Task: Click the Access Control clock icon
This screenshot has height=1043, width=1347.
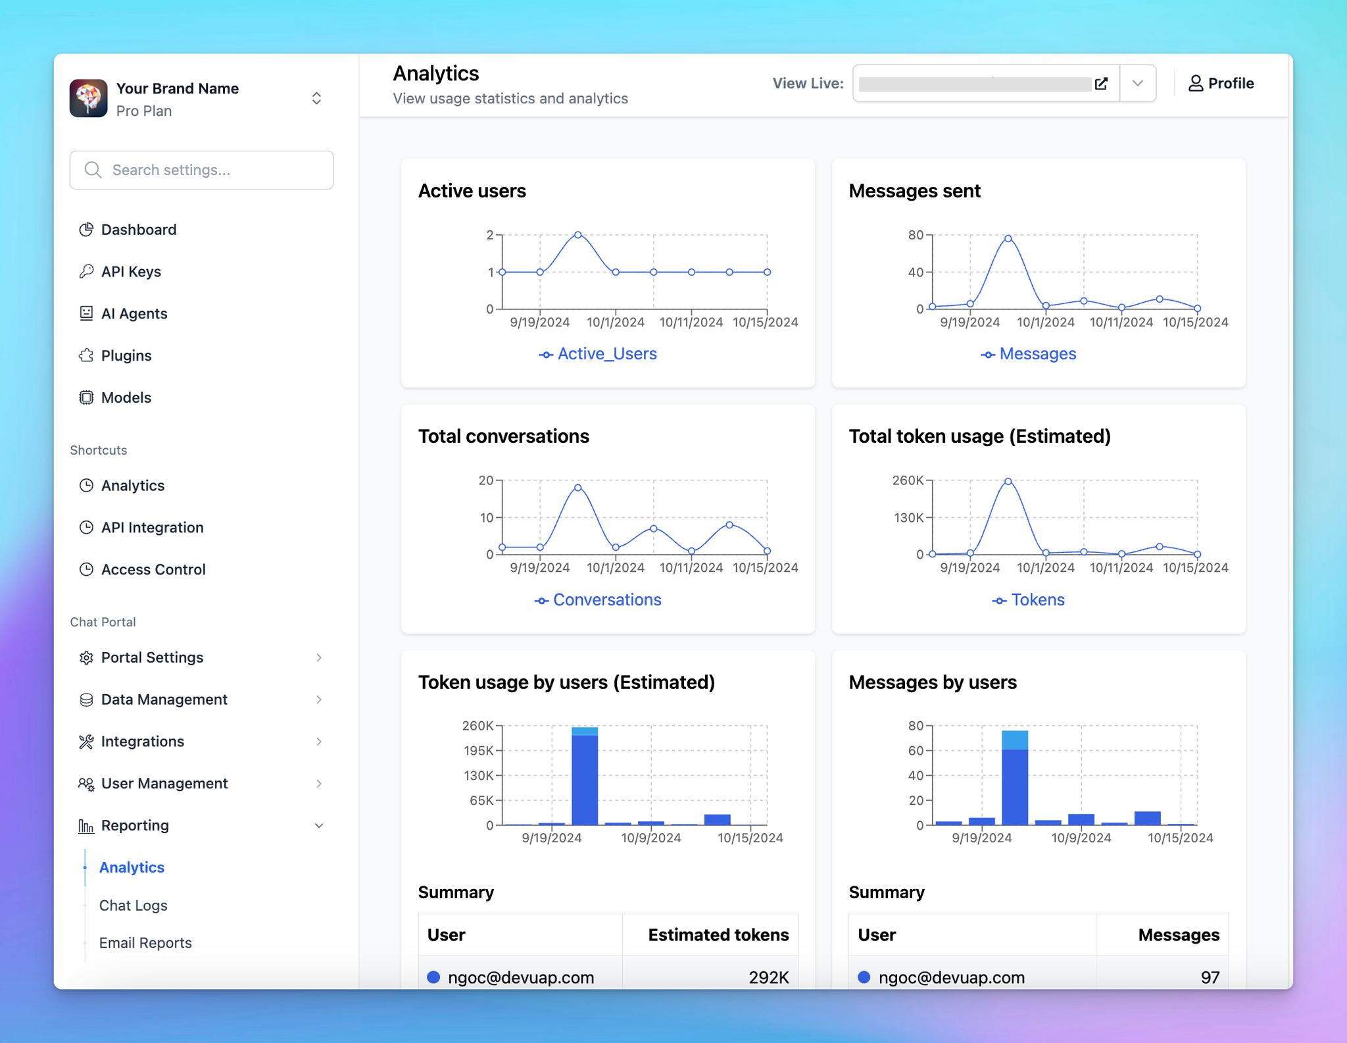Action: pos(86,570)
